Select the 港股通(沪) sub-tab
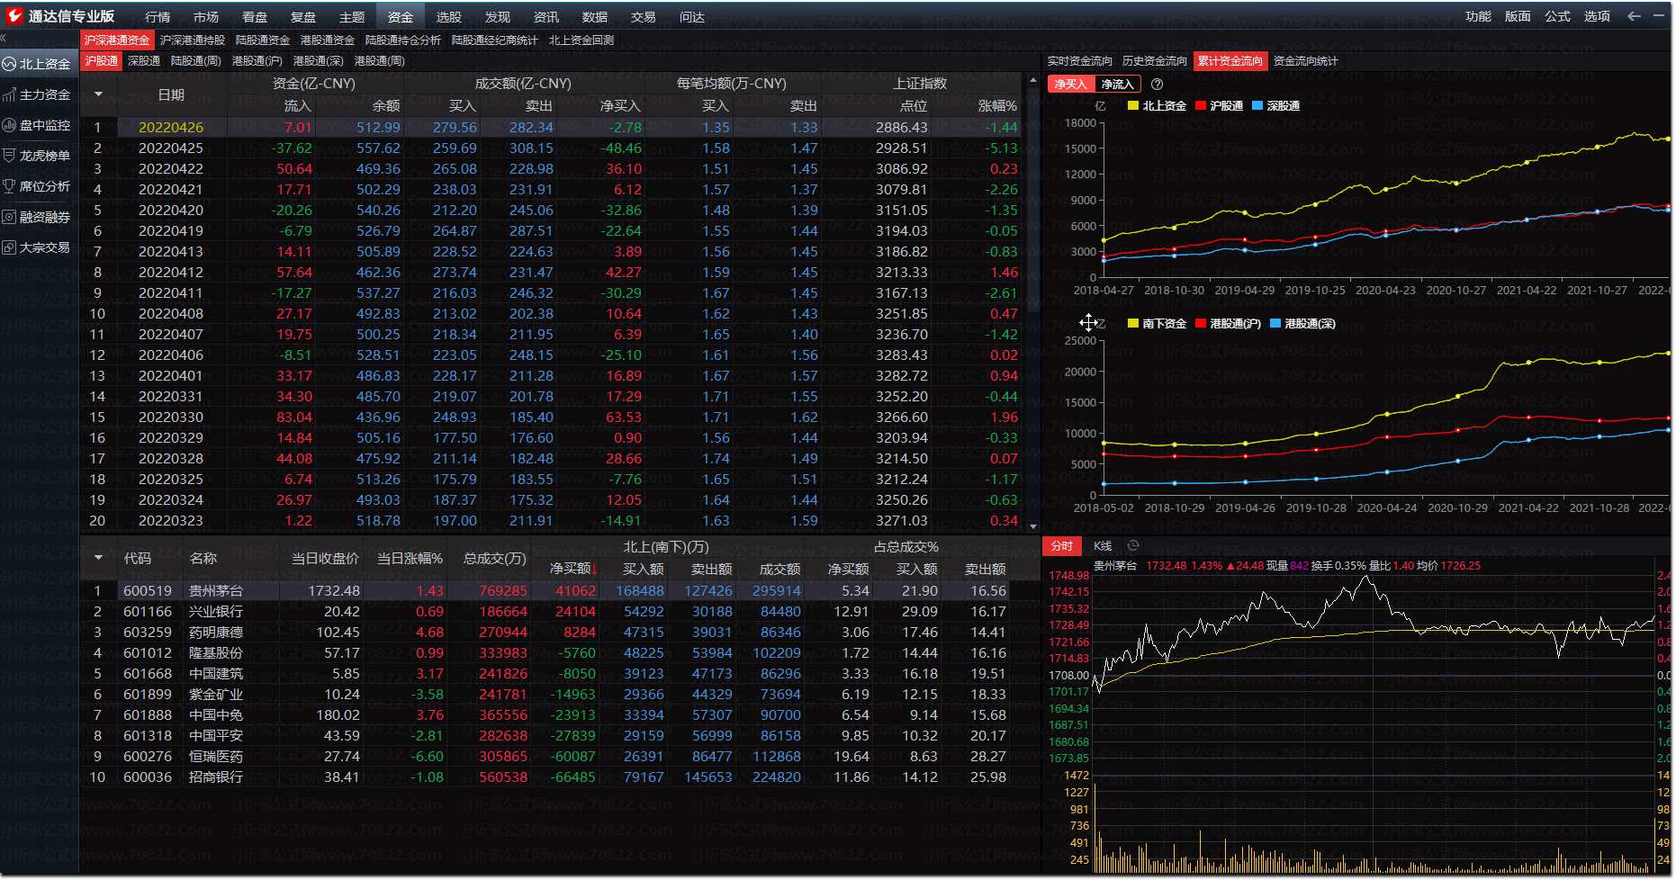This screenshot has width=1676, height=880. tap(257, 61)
